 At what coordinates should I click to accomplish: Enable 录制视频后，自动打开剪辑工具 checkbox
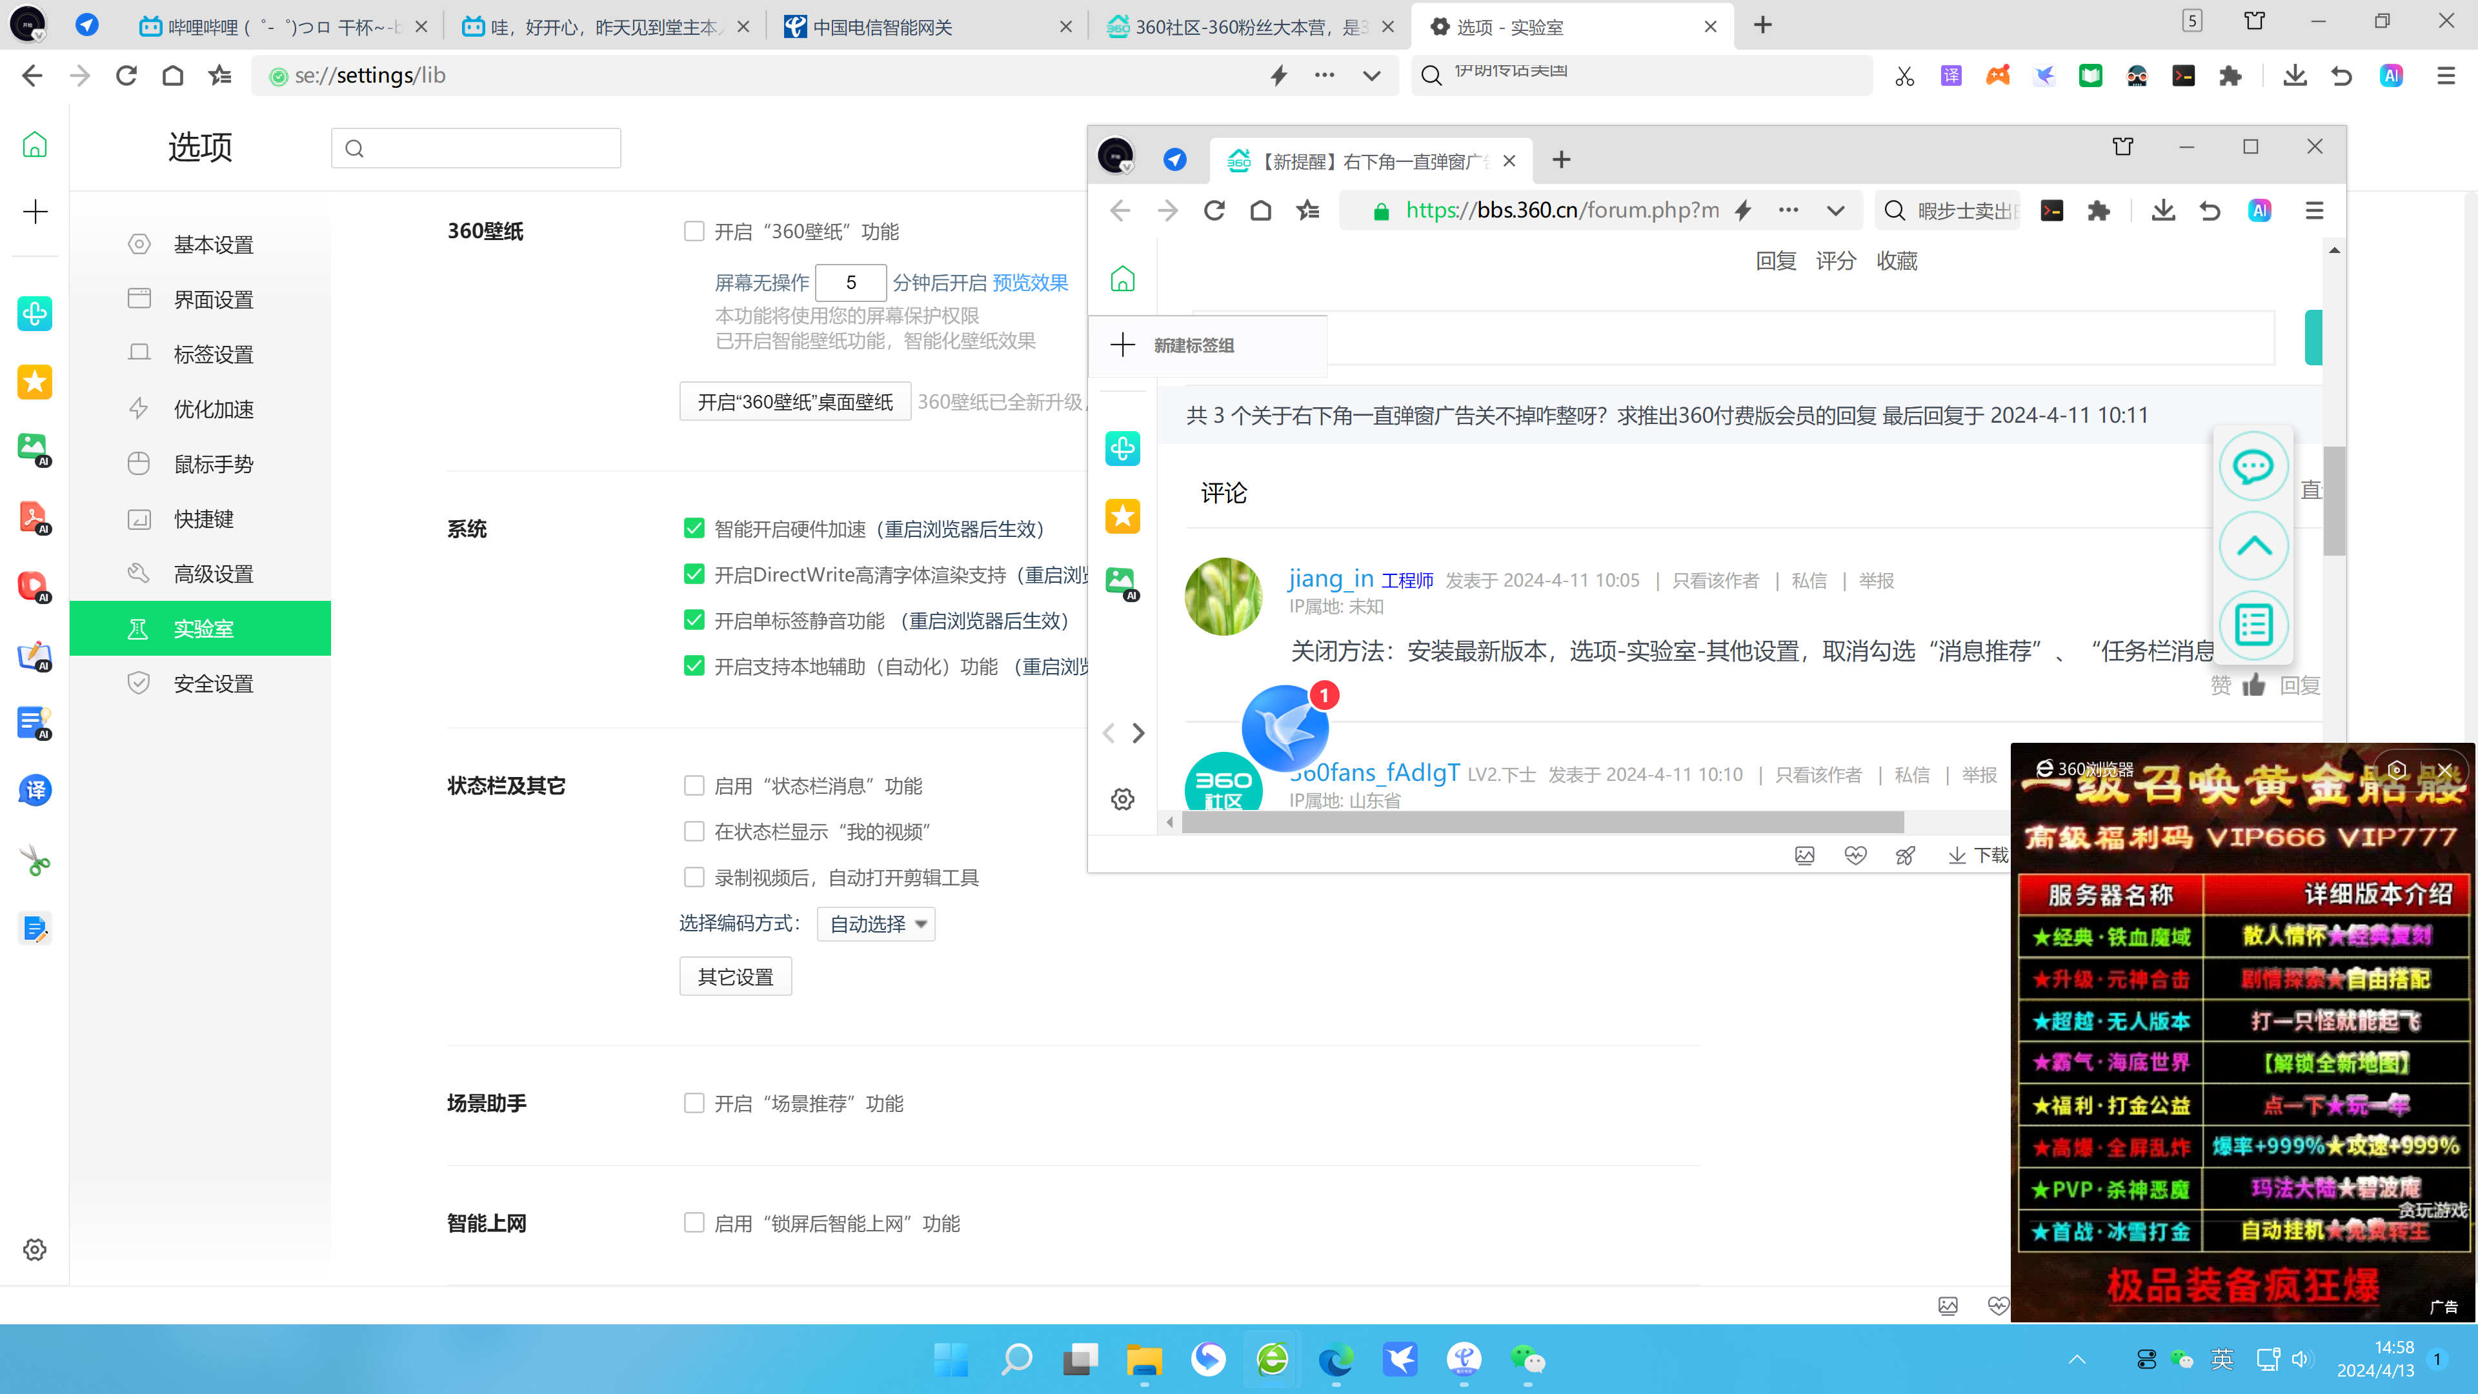pos(694,878)
